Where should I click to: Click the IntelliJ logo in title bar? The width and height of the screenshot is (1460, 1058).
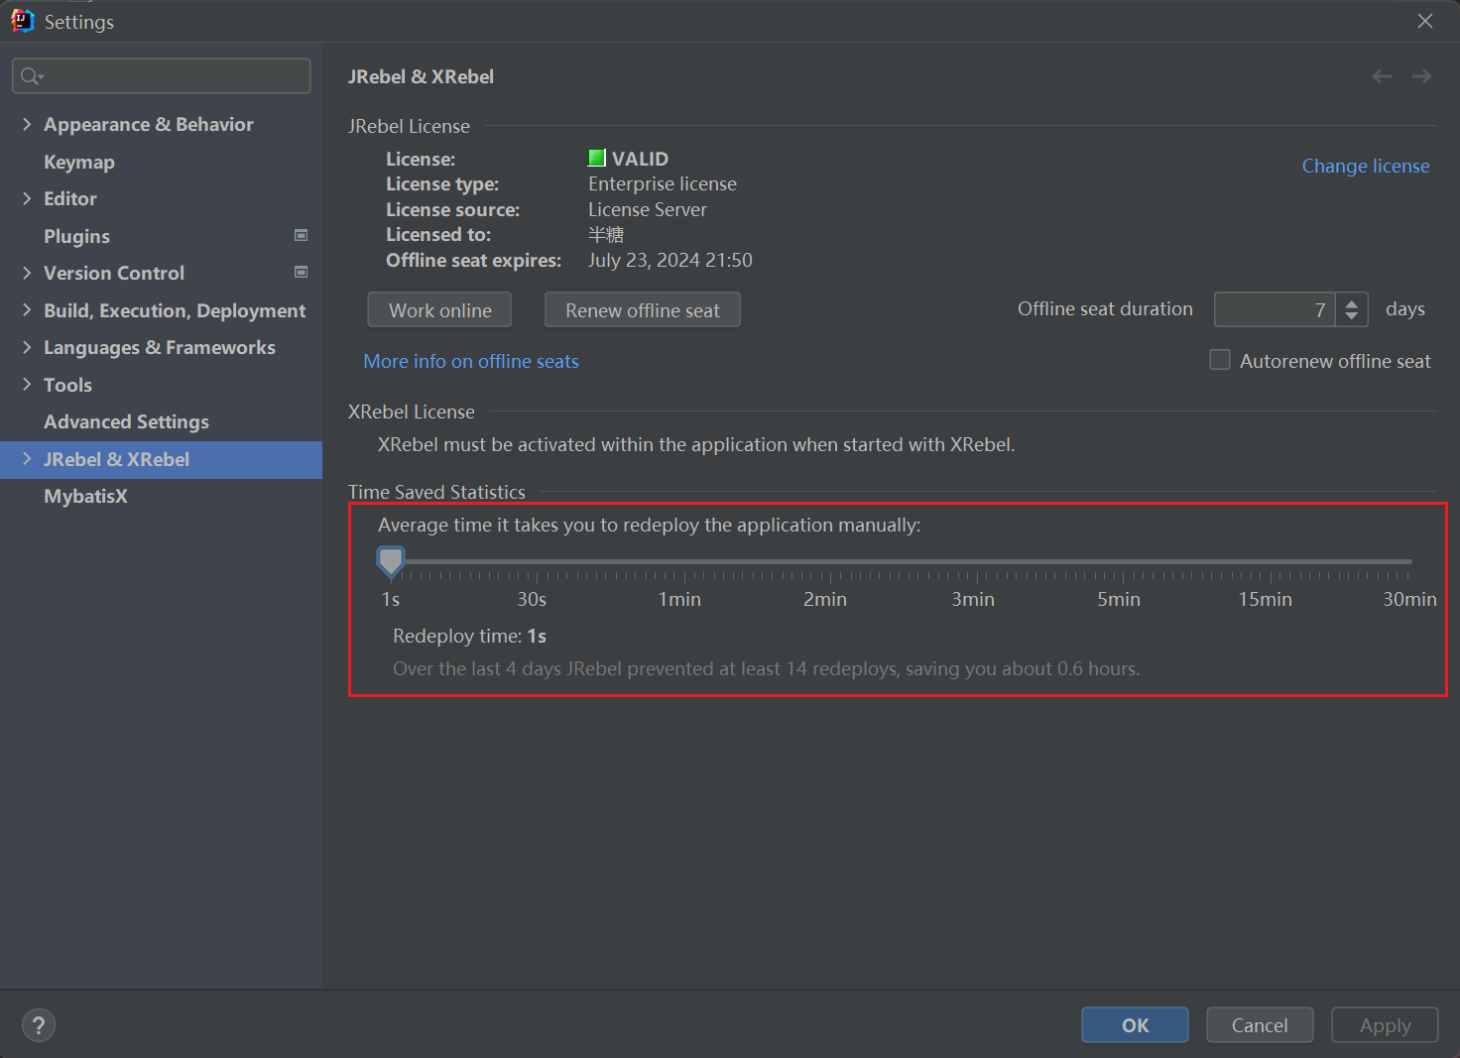point(22,21)
